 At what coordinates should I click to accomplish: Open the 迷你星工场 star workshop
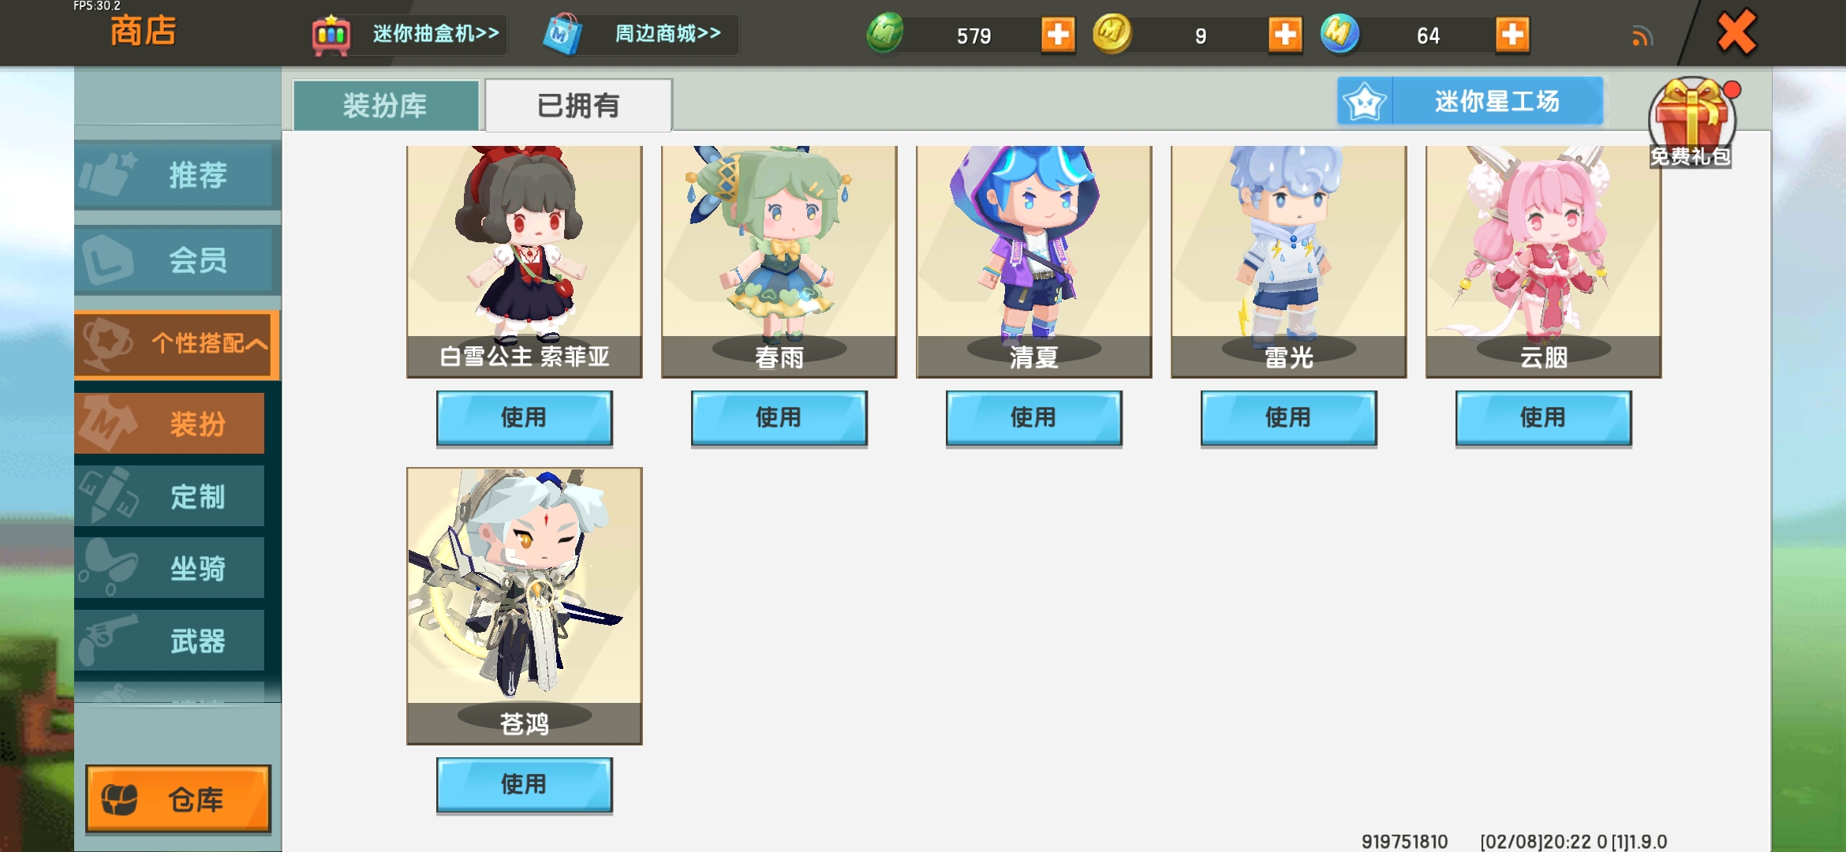pos(1470,101)
